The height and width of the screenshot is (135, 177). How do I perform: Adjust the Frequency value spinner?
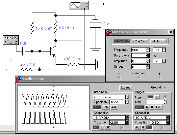148,50
